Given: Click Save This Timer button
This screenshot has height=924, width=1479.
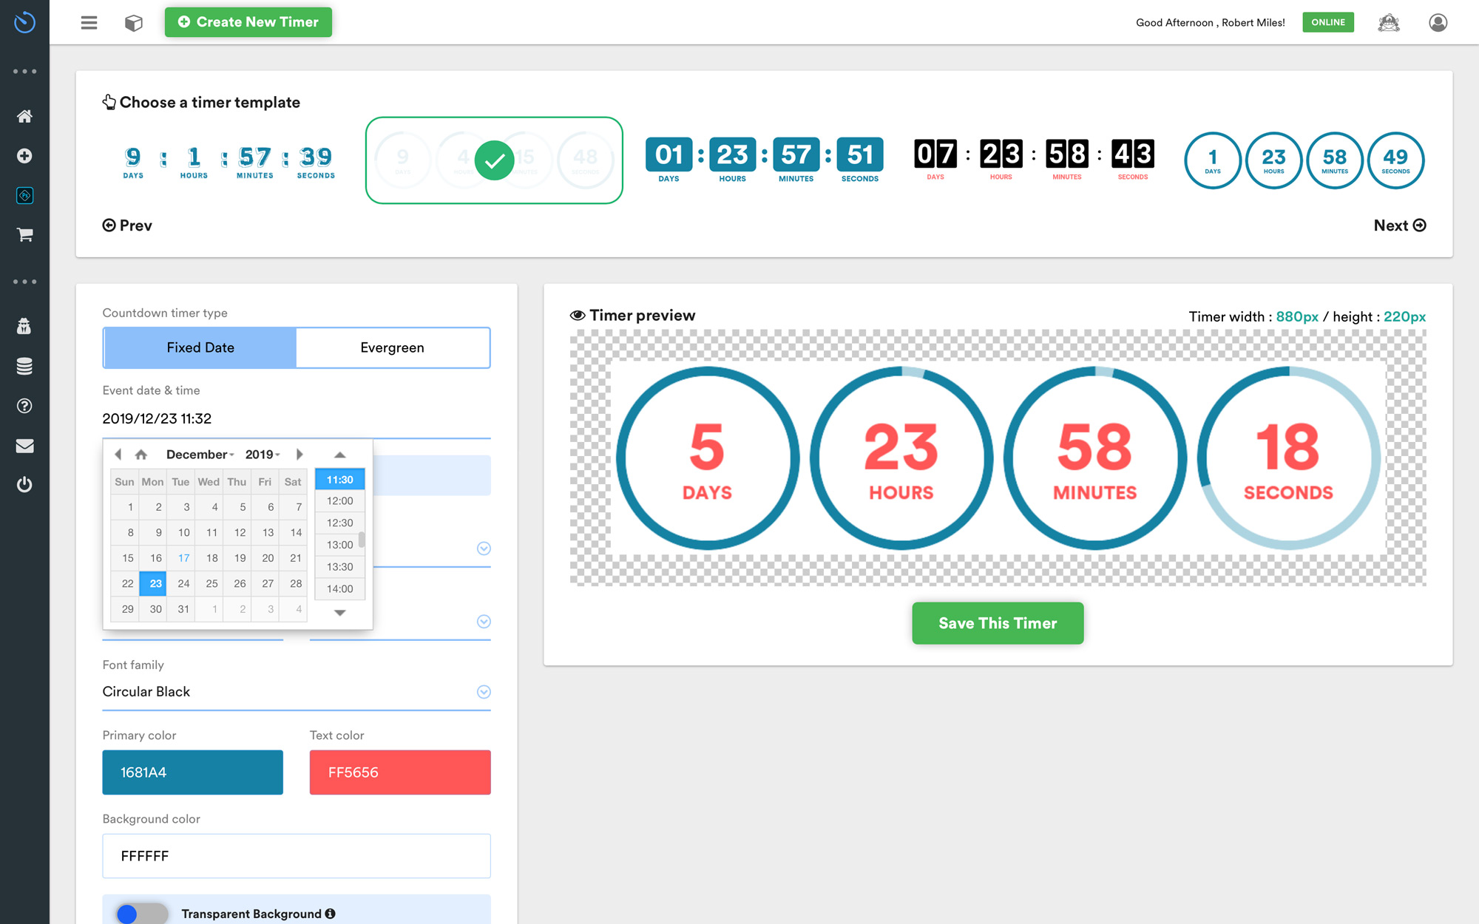Looking at the screenshot, I should pyautogui.click(x=997, y=623).
